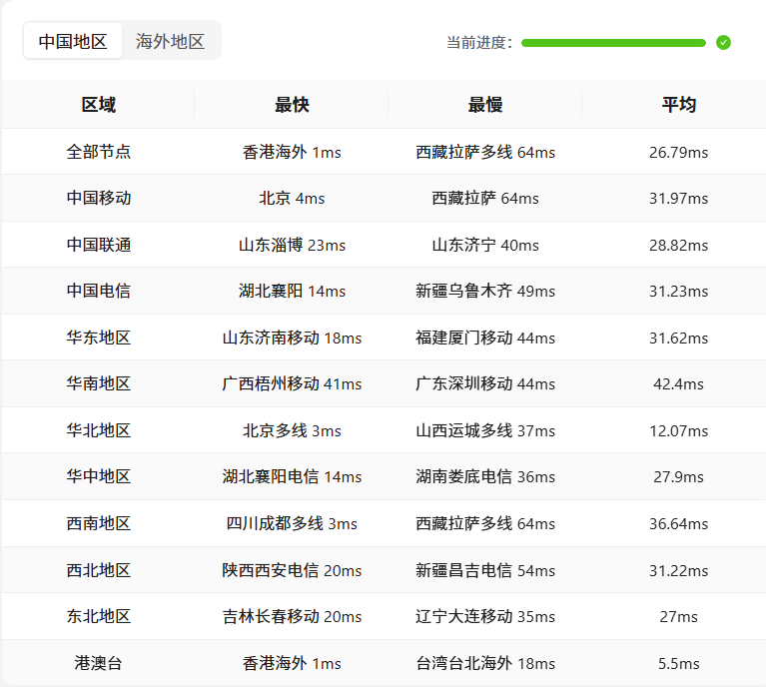Select the 港澳台 row label
This screenshot has width=766, height=687.
(98, 663)
